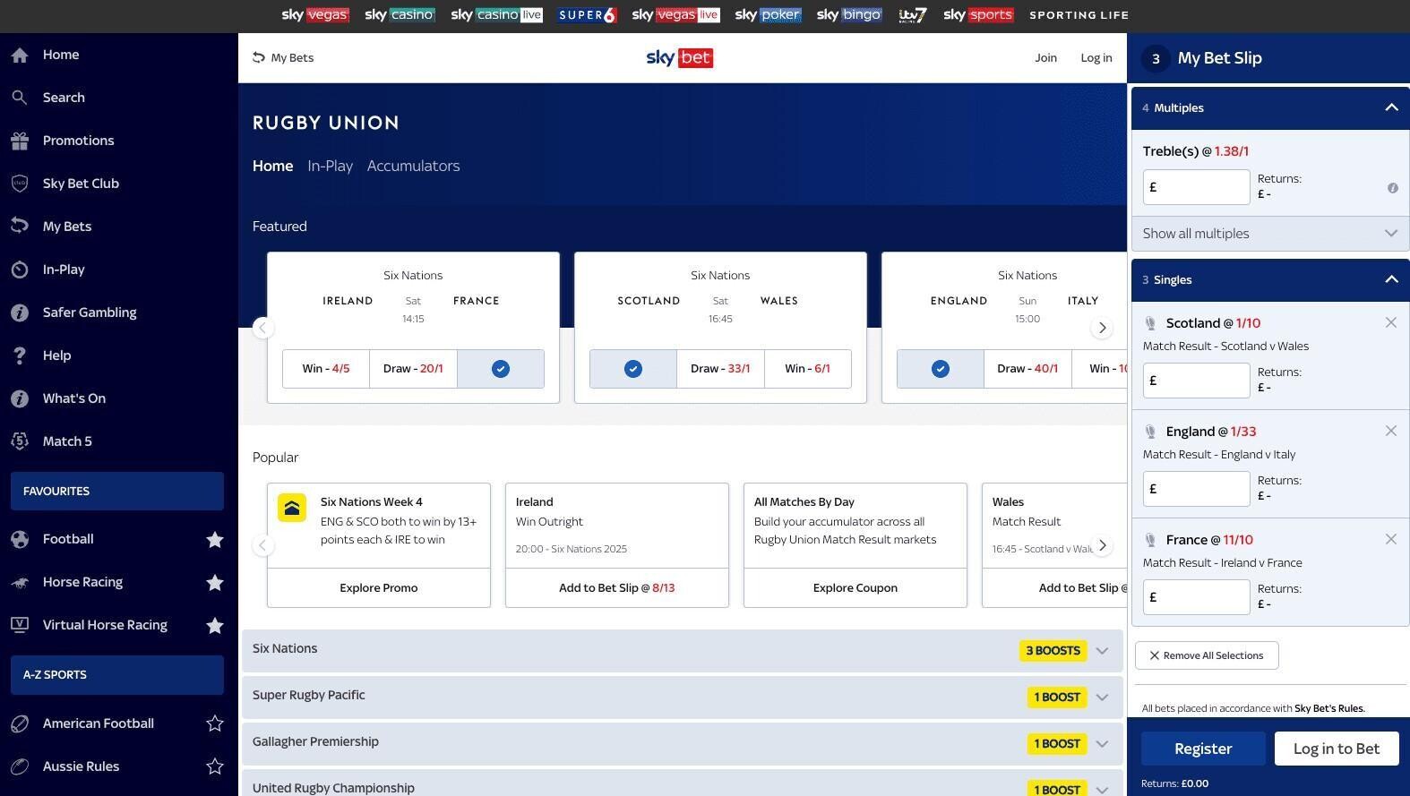Screen dimensions: 1410x796
Task: Expand Super Rugby Pacific row
Action: tap(683, 698)
